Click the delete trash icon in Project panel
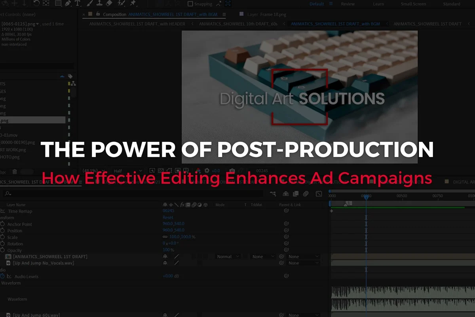The image size is (475, 317). pyautogui.click(x=15, y=172)
